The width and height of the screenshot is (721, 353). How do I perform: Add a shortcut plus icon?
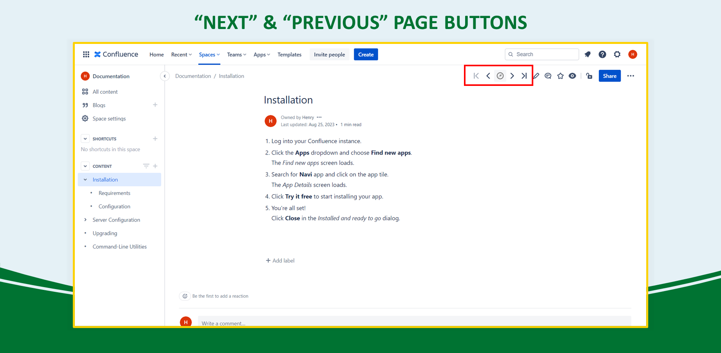(155, 138)
